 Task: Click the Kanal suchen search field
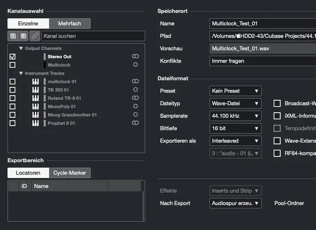click(92, 36)
